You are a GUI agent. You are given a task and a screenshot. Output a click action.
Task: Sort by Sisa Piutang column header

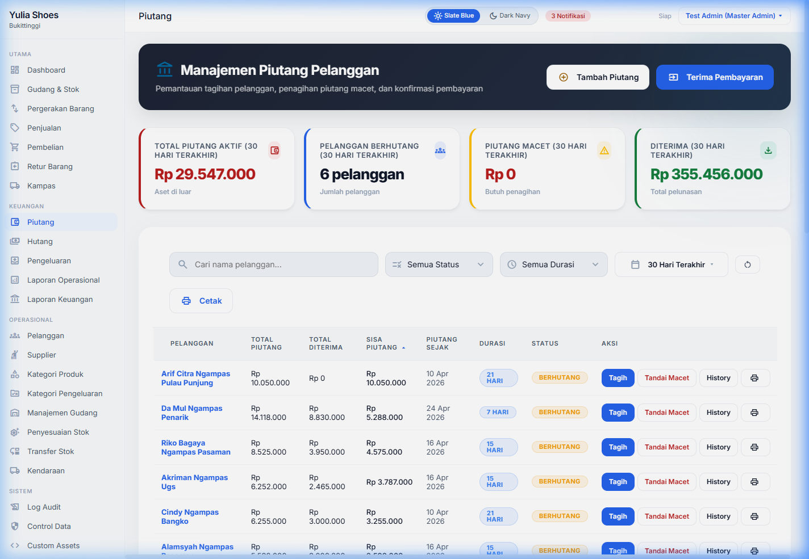[386, 343]
